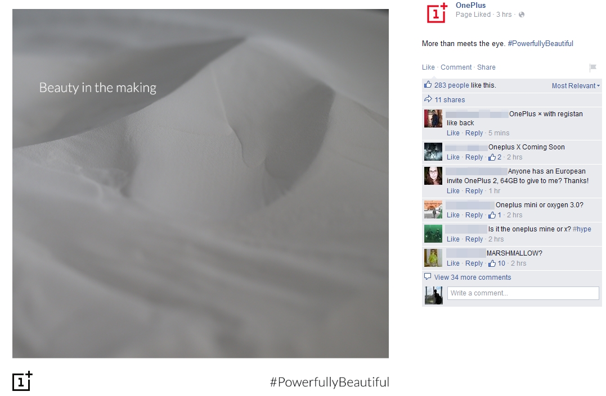606x396 pixels.
Task: Click thumbs-up count on MARSHMALLOW comment
Action: [x=497, y=263]
